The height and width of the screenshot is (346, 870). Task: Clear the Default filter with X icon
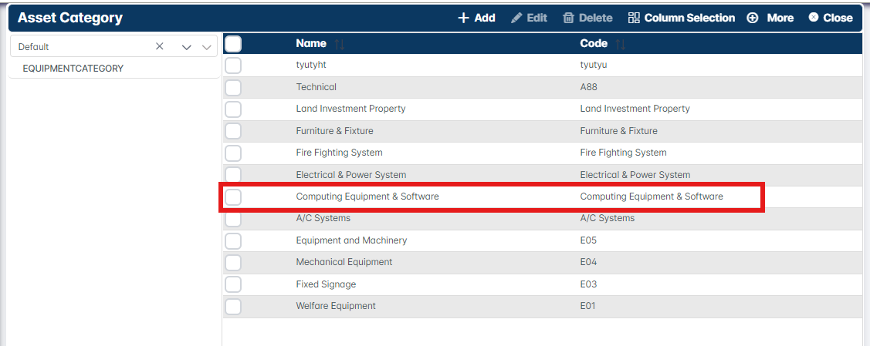[160, 47]
